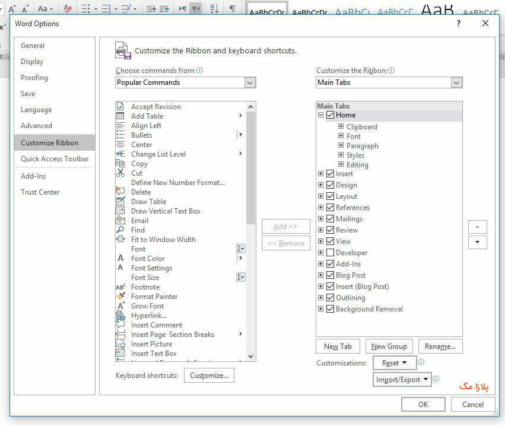This screenshot has height=426, width=505.
Task: Select the Email command icon
Action: pyautogui.click(x=120, y=220)
